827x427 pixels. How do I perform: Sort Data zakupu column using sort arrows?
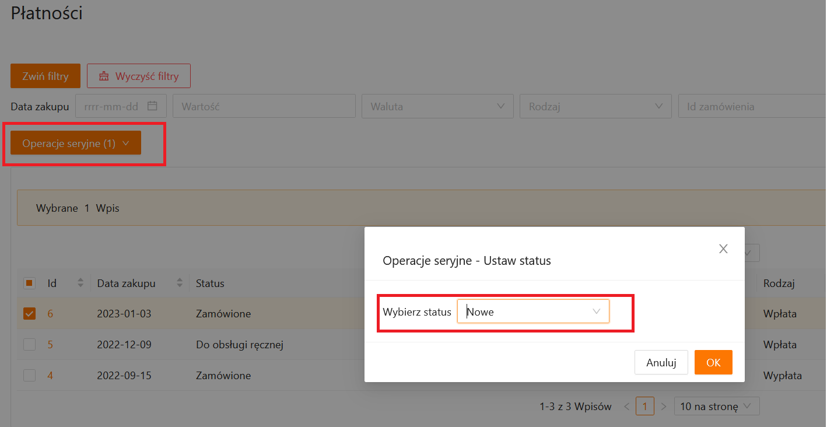coord(180,283)
